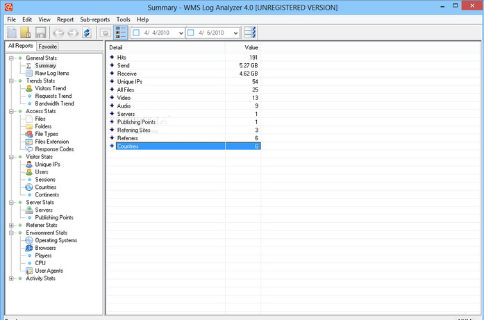
Task: Collapse the Trends Stats tree node
Action: (x=11, y=81)
